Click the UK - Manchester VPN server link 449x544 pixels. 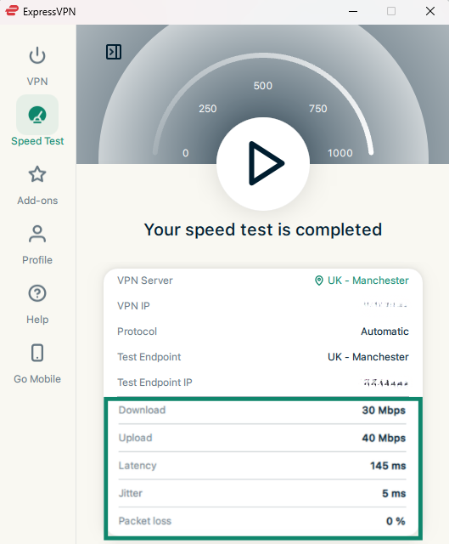[x=368, y=280]
